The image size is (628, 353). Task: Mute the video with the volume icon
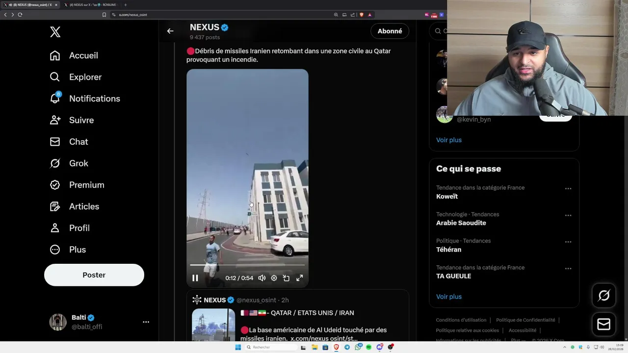pos(262,278)
